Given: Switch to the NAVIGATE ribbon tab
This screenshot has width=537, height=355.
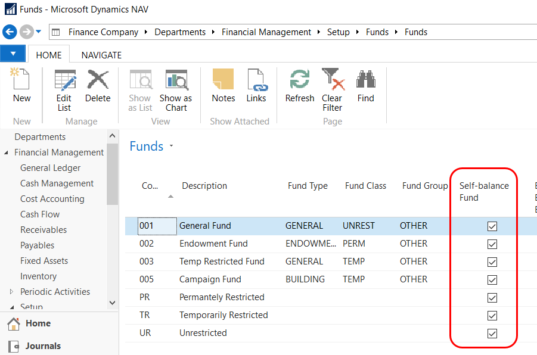Looking at the screenshot, I should [x=101, y=55].
